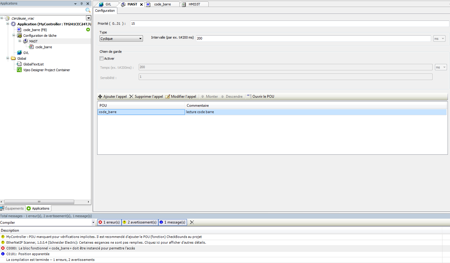450x263 pixels.
Task: Enable the Activer watchdog checkbox
Action: point(102,59)
